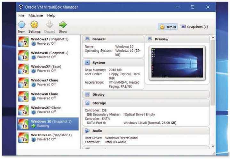The image size is (230, 159).
Task: Click the System section chip icon
Action: 87,63
